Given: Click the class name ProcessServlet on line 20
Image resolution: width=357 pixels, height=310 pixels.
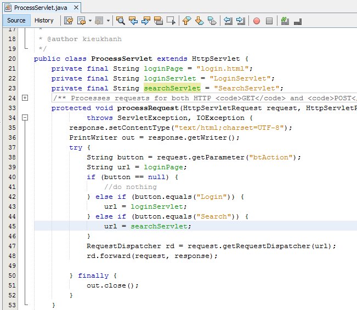Looking at the screenshot, I should [122, 59].
